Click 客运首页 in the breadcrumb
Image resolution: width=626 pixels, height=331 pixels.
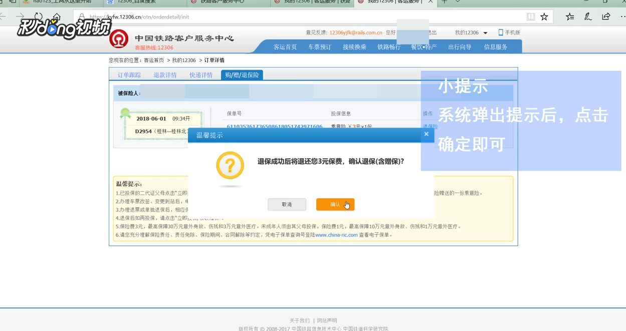(154, 60)
